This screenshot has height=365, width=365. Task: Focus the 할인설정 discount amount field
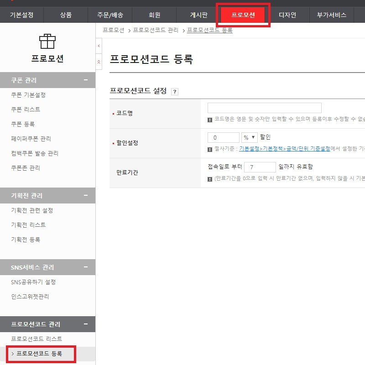coord(224,137)
